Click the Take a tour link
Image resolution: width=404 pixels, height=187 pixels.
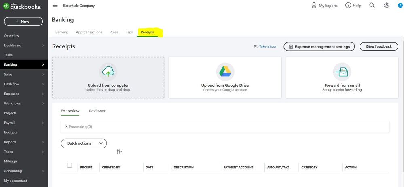268,46
